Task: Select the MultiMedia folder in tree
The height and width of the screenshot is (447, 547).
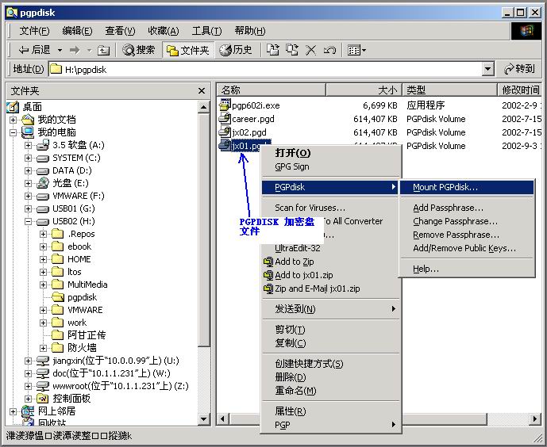Action: [80, 285]
